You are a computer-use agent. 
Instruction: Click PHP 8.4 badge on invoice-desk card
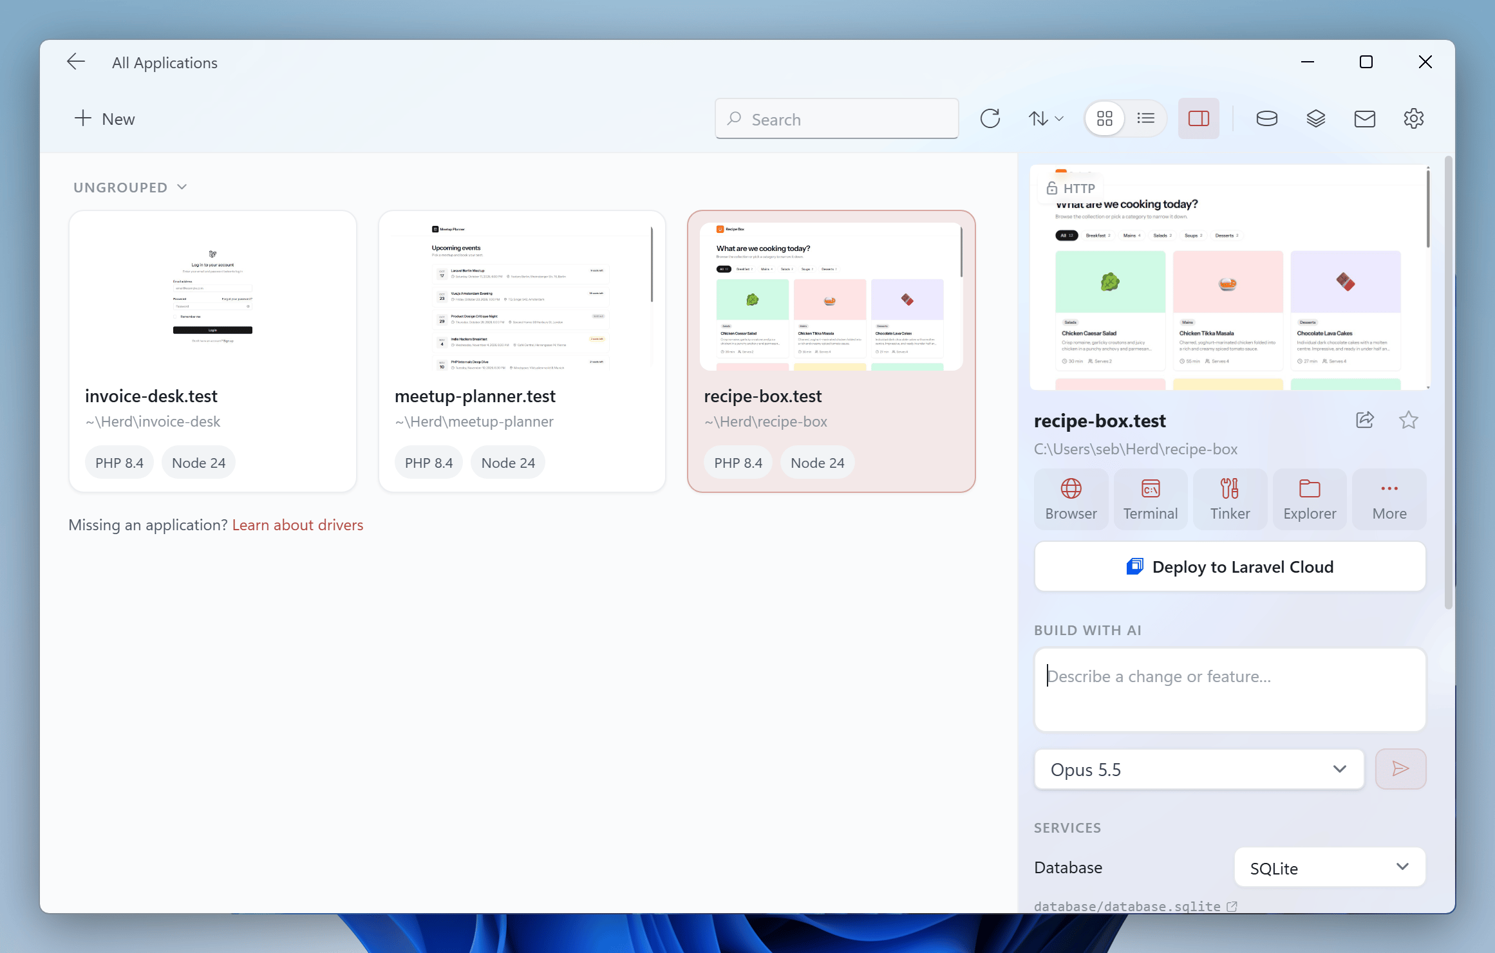tap(119, 463)
